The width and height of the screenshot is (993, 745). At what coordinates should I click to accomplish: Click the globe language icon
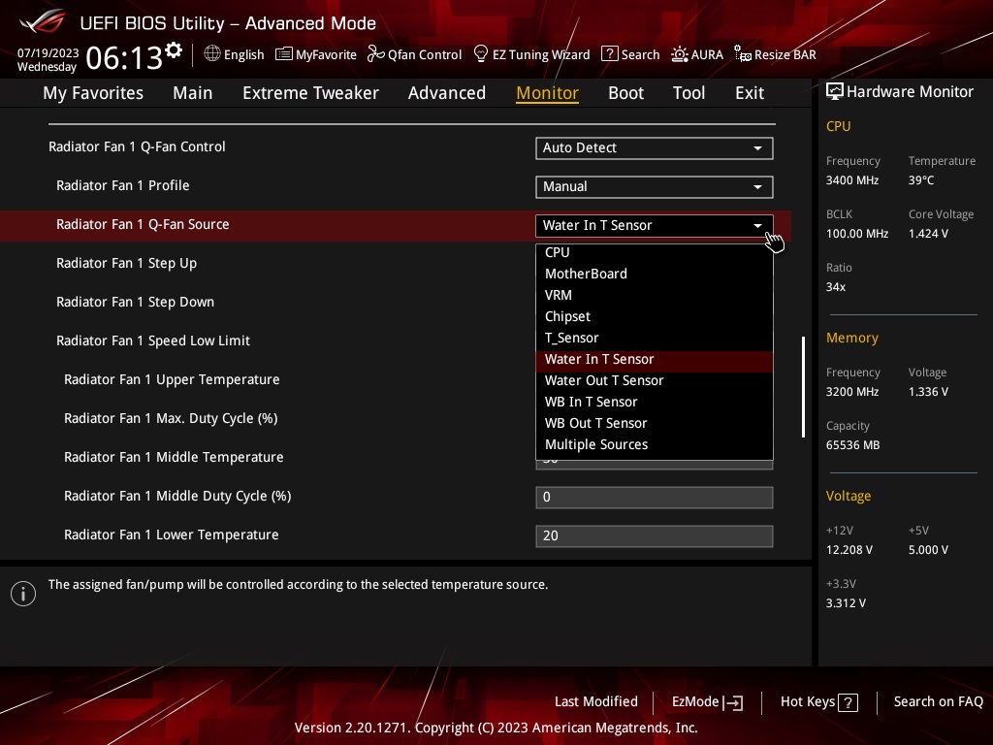(212, 54)
